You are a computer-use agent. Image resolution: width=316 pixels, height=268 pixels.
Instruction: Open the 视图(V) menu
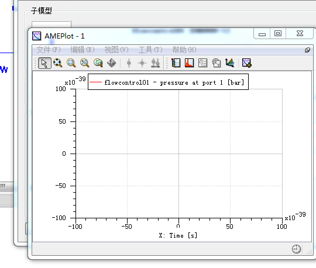click(116, 50)
